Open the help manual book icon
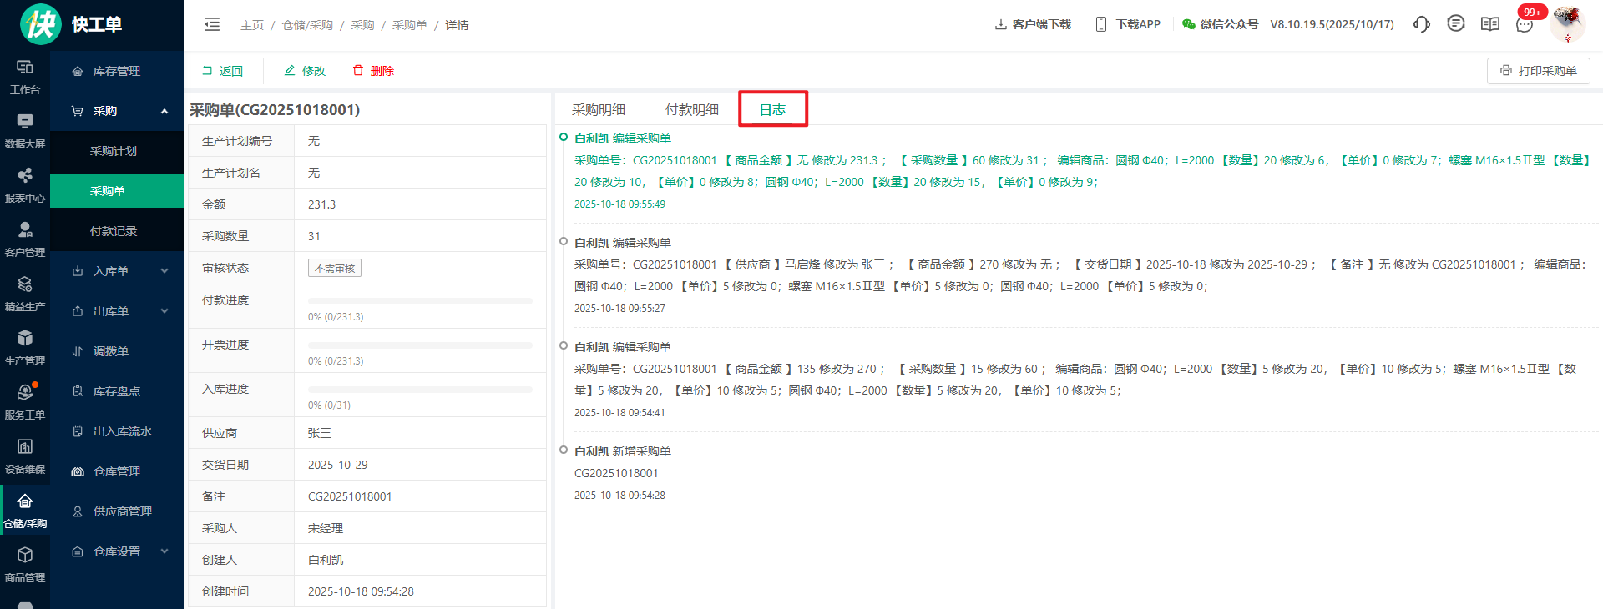Viewport: 1603px width, 609px height. (x=1490, y=24)
